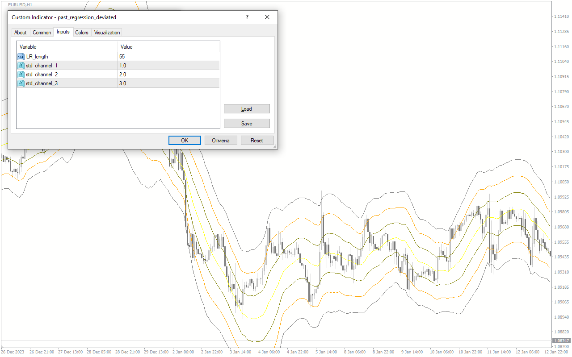Click the 10 Jan 06:00 time label

(441, 352)
